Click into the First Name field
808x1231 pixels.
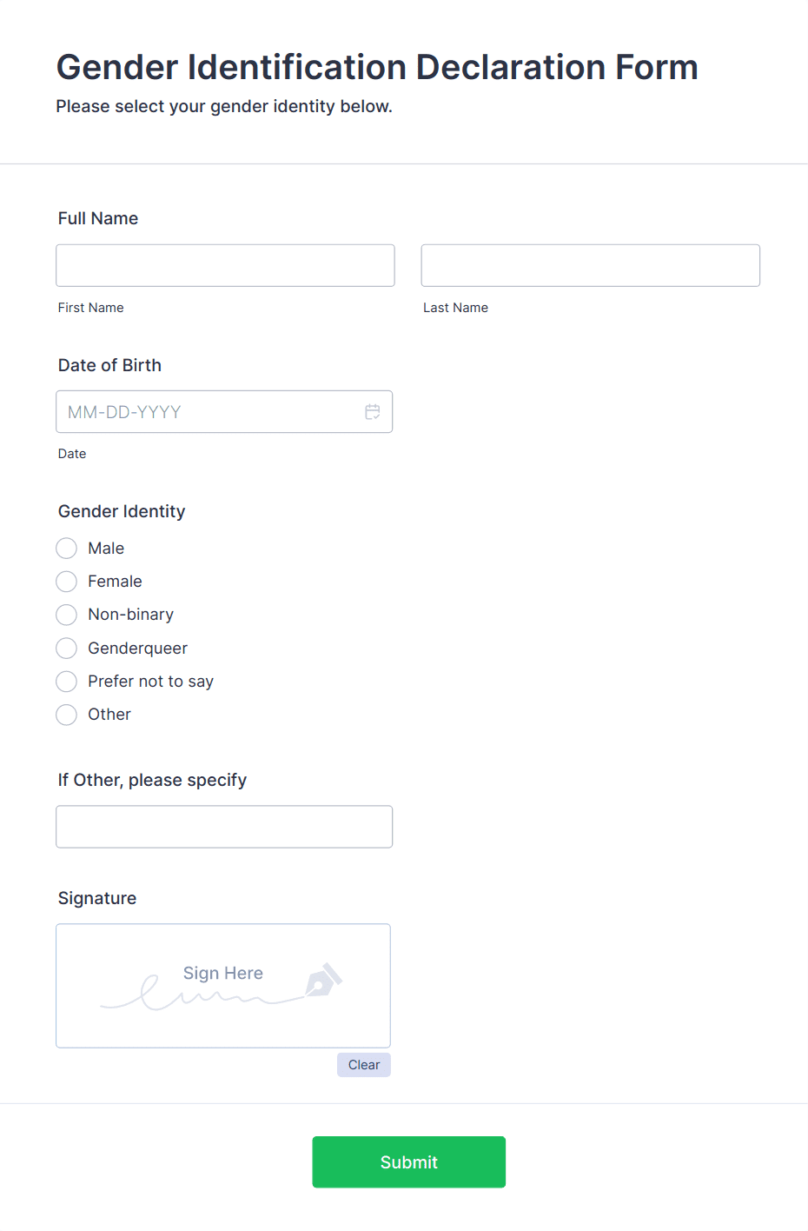[x=224, y=265]
